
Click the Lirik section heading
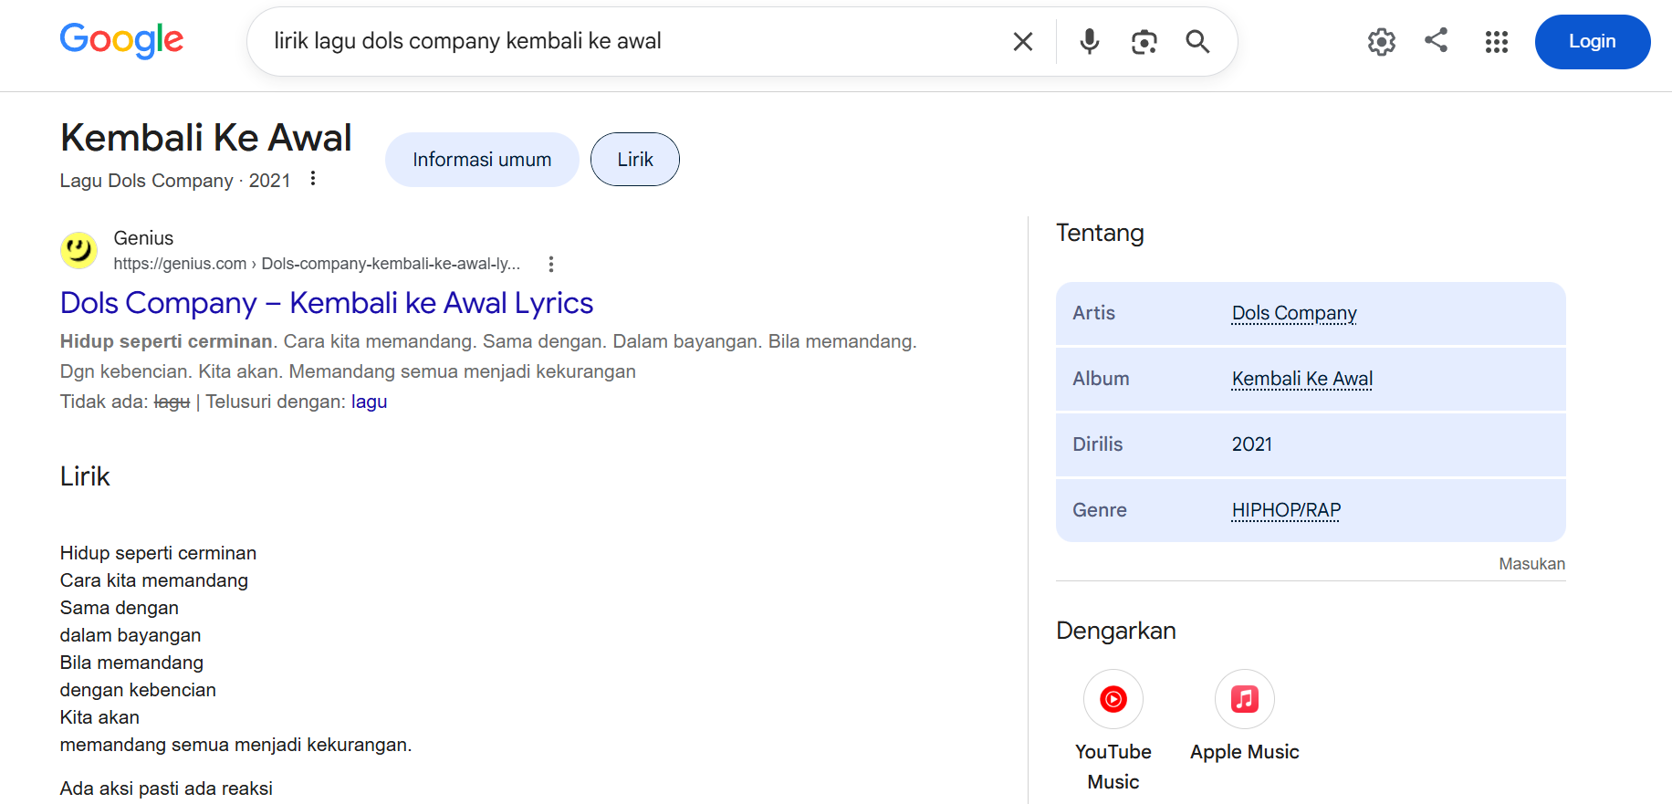[85, 476]
